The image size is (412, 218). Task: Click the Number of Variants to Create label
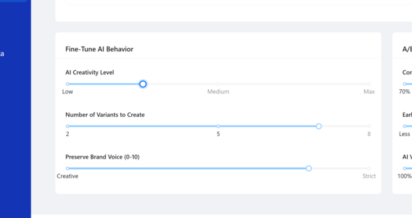click(x=105, y=115)
